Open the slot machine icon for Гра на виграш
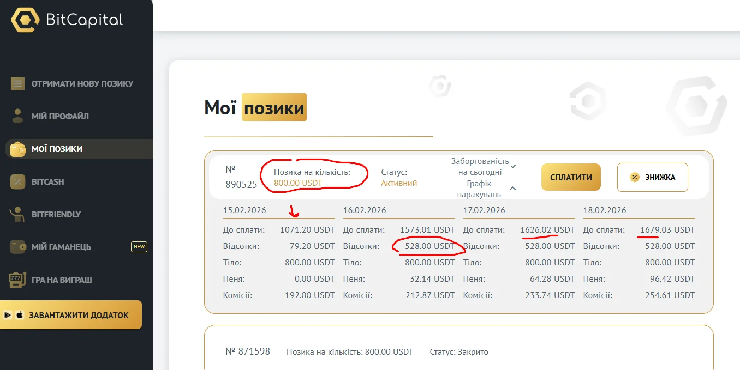Screen dimensions: 740x370 pos(18,280)
